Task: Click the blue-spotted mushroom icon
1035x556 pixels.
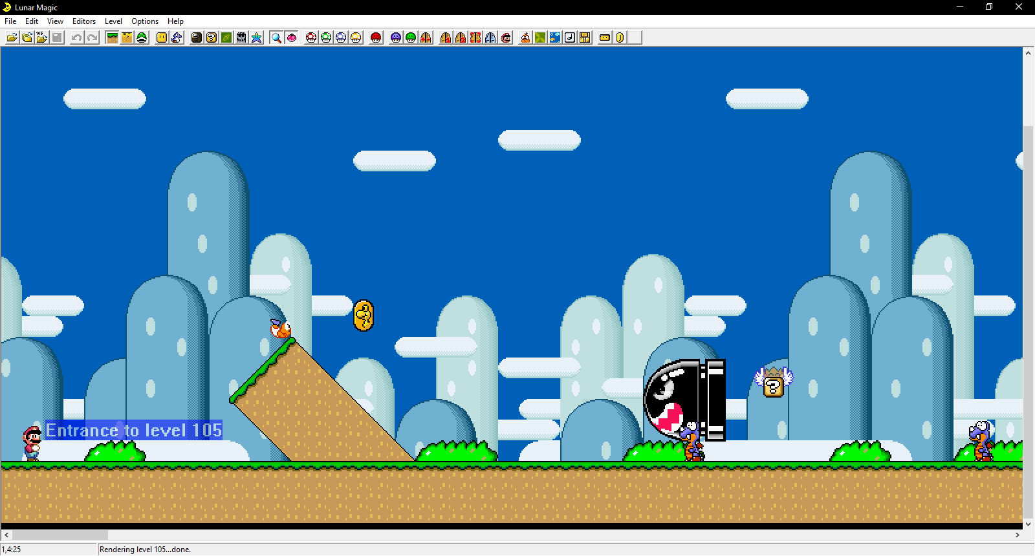Action: click(x=341, y=37)
